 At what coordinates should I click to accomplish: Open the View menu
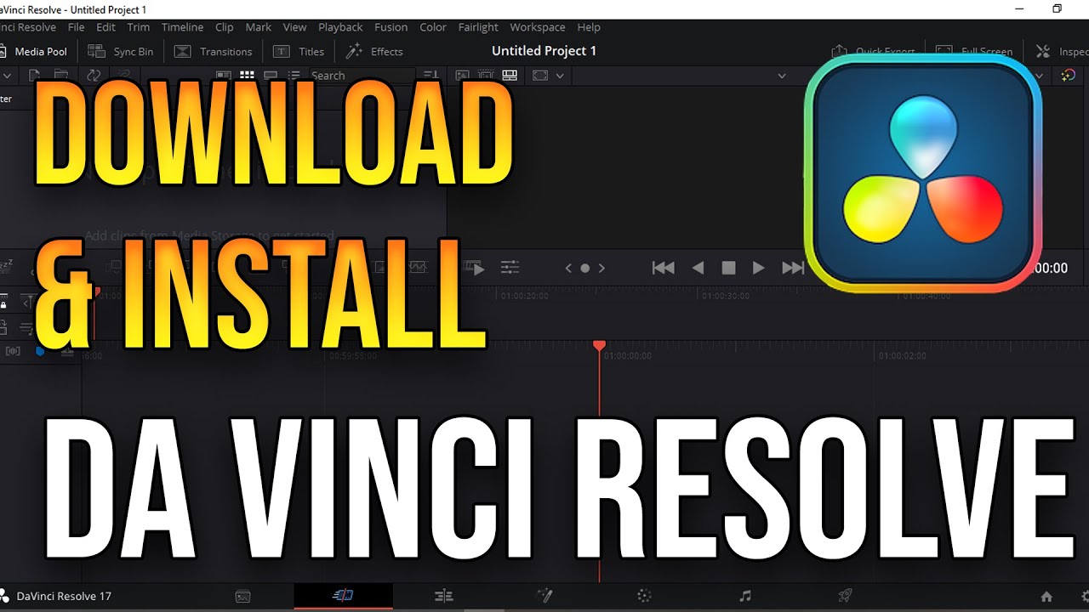click(294, 27)
